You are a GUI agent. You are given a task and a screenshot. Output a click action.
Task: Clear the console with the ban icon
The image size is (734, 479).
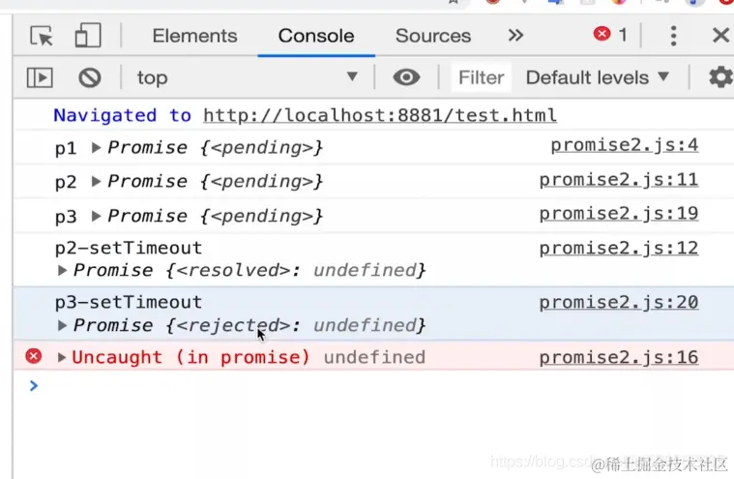pos(90,77)
